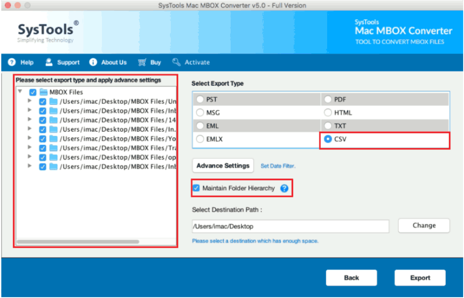Collapse the MBOX Files root node
This screenshot has height=298, width=464.
[20, 91]
